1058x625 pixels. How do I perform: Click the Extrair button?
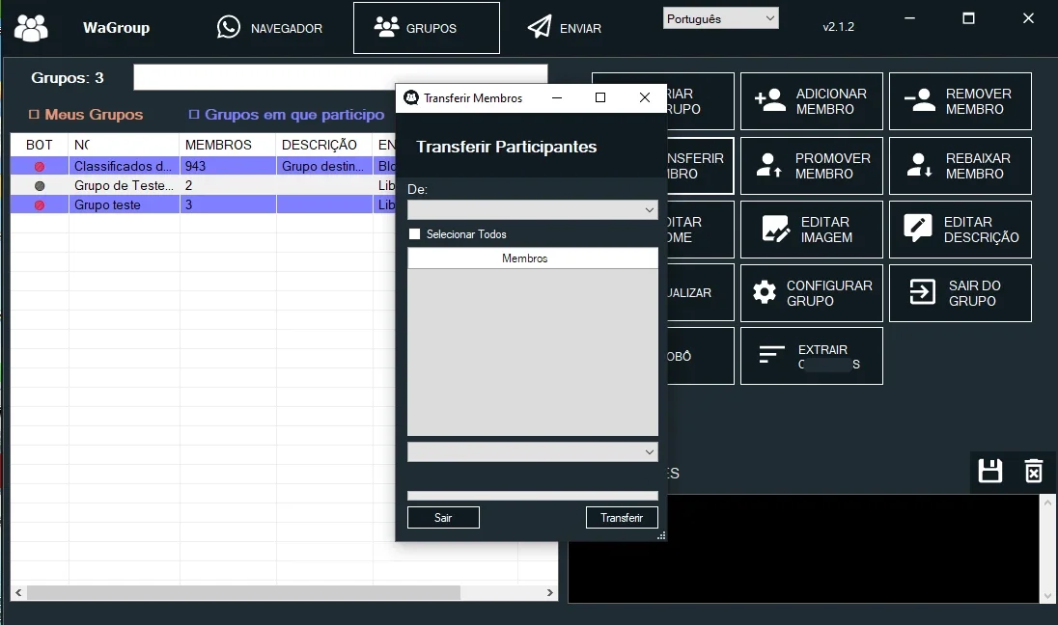[x=811, y=356]
